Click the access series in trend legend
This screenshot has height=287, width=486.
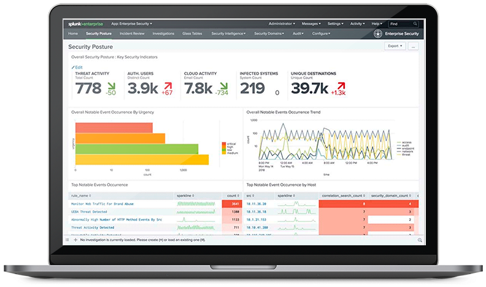(x=404, y=142)
